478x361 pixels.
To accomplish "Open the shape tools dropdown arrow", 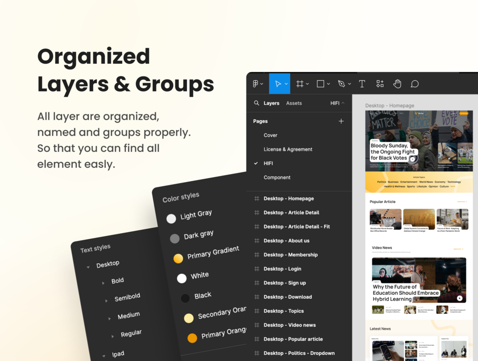I will [x=328, y=84].
